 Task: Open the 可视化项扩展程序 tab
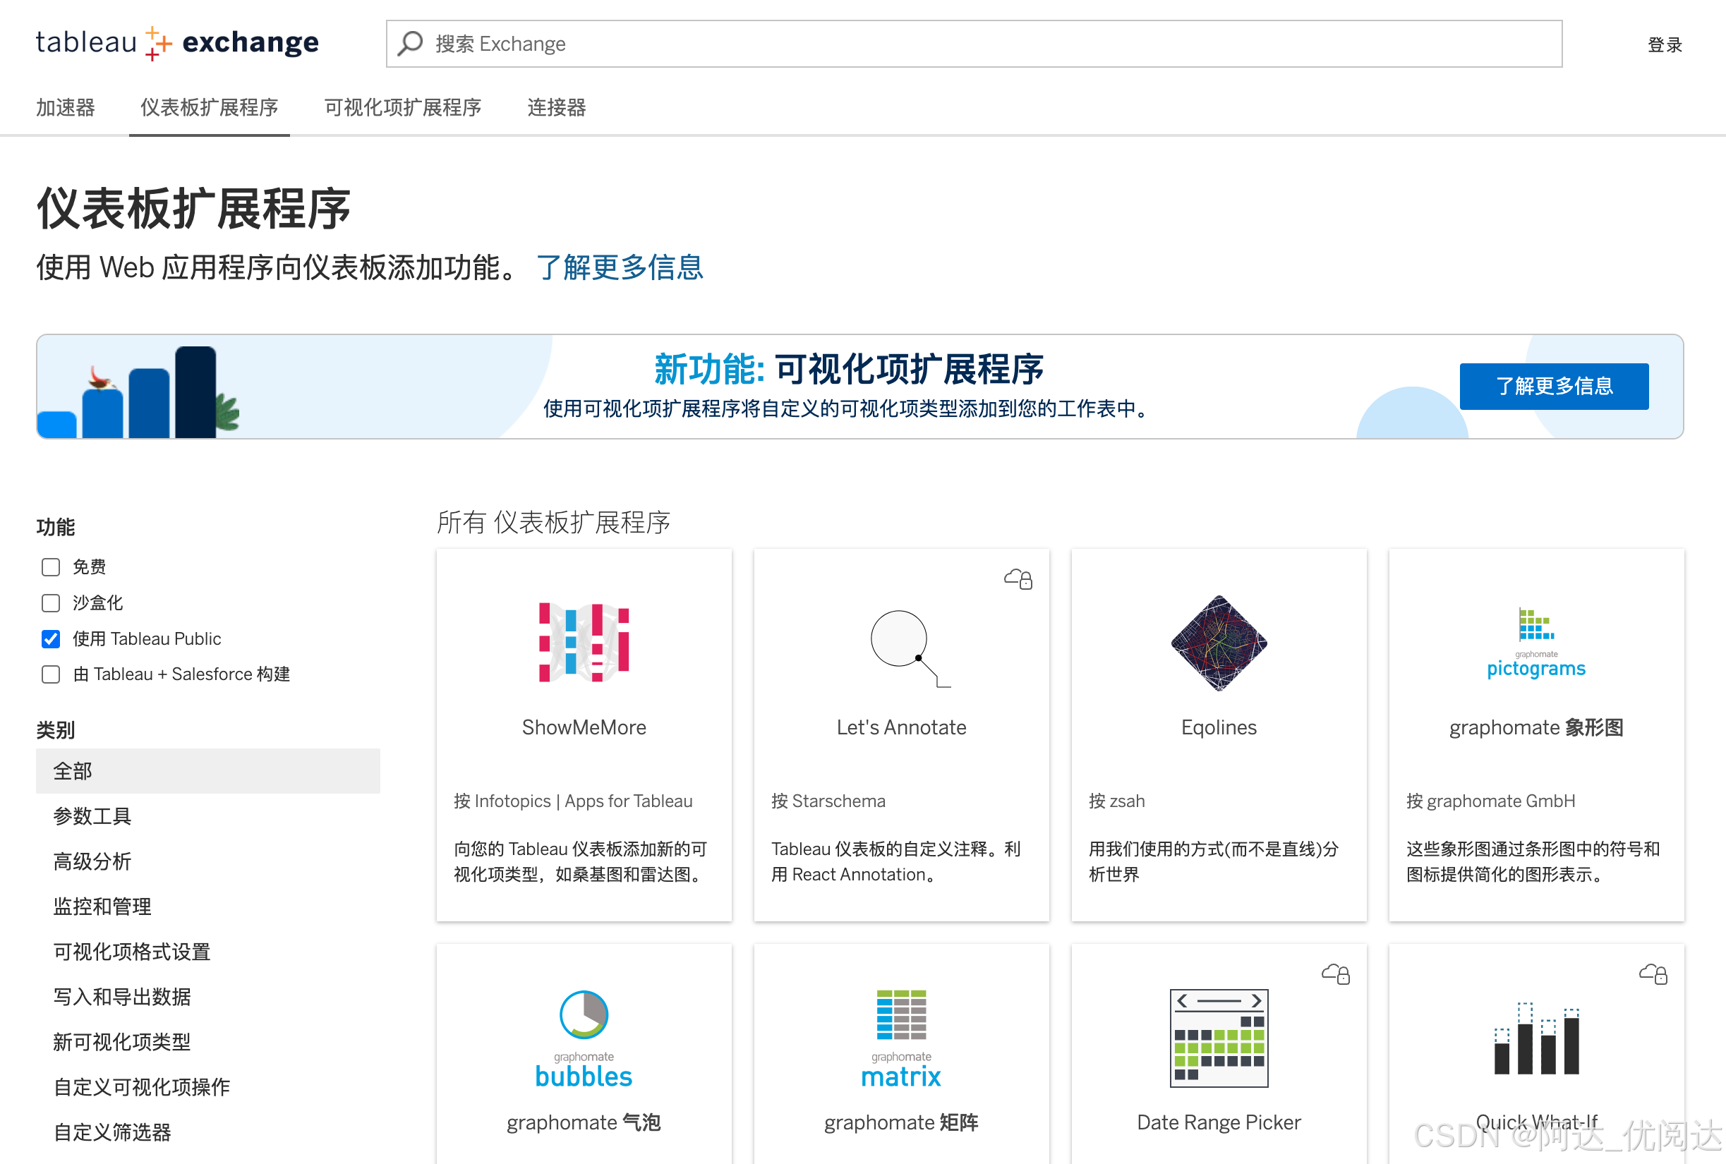(x=402, y=108)
